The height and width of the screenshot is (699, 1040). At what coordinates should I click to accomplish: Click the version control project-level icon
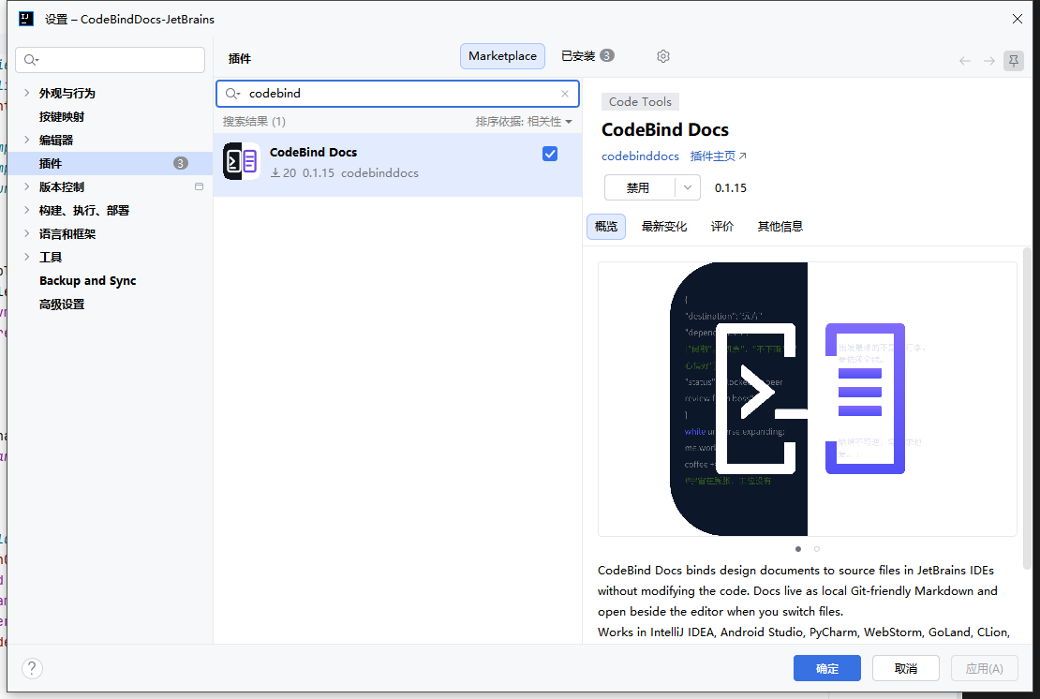[199, 186]
